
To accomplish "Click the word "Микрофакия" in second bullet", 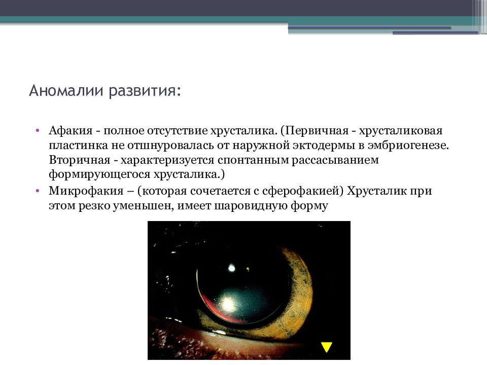I will tap(86, 191).
